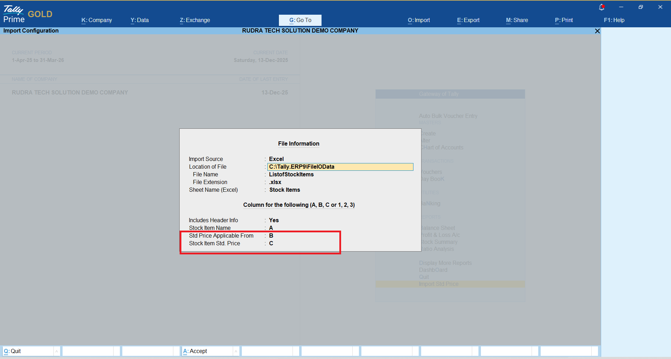
Task: Click the Tally Prime logo
Action: point(14,14)
